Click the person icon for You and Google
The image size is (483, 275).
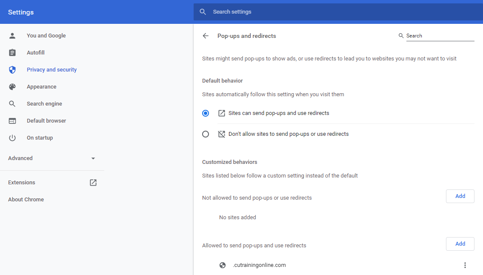(12, 36)
